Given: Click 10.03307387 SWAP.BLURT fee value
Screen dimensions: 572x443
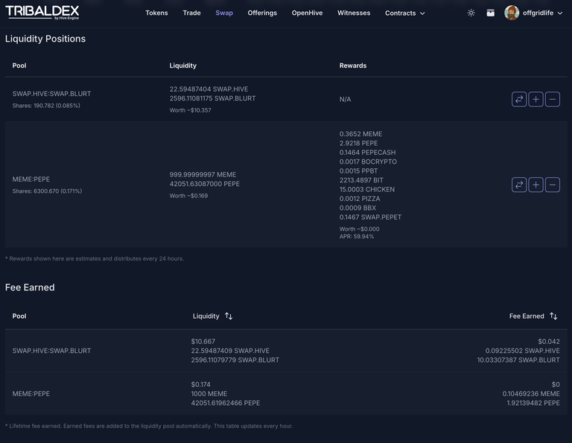Looking at the screenshot, I should coord(518,360).
